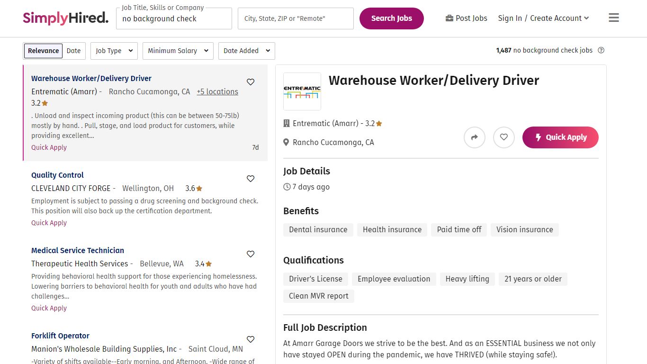This screenshot has height=364, width=647.
Task: Sort results by Date
Action: (x=73, y=51)
